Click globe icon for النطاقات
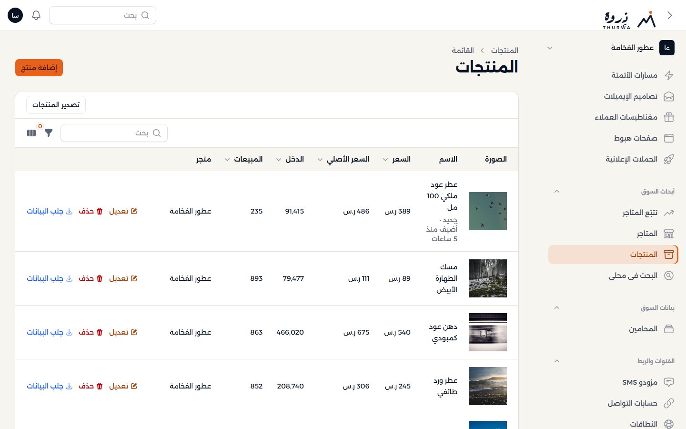The width and height of the screenshot is (686, 429). [x=669, y=424]
